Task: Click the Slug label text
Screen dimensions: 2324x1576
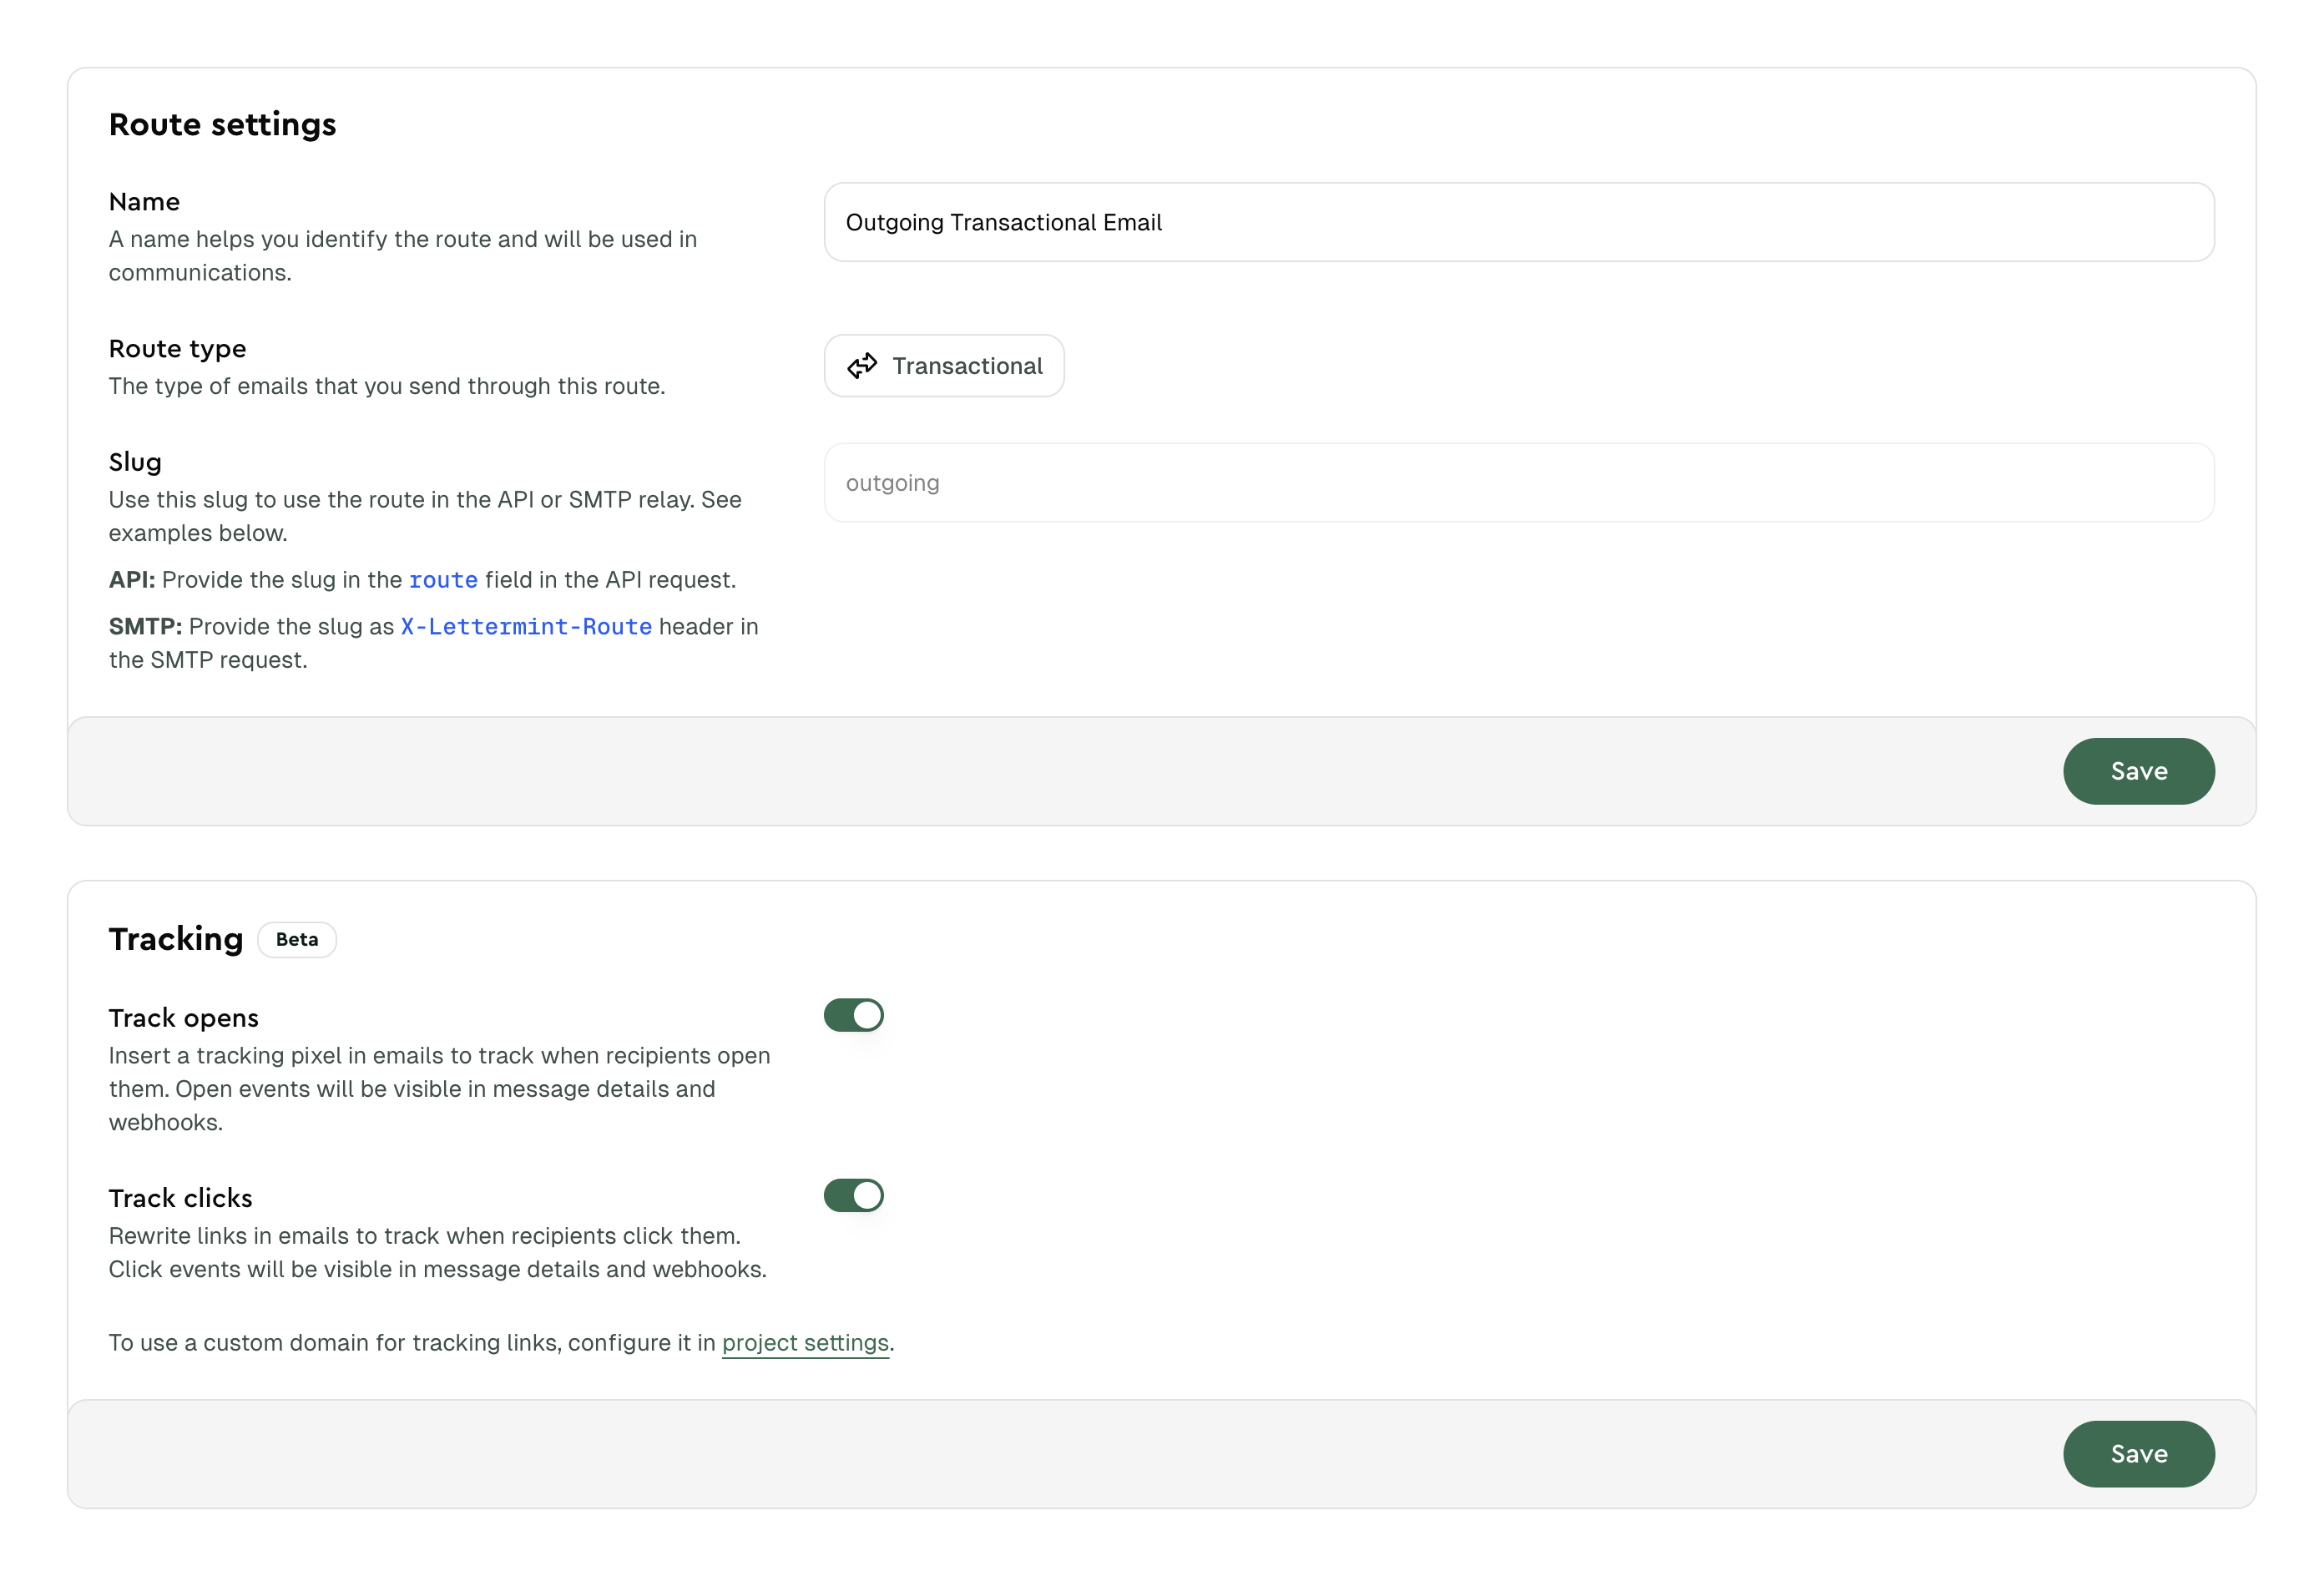Action: [x=135, y=462]
